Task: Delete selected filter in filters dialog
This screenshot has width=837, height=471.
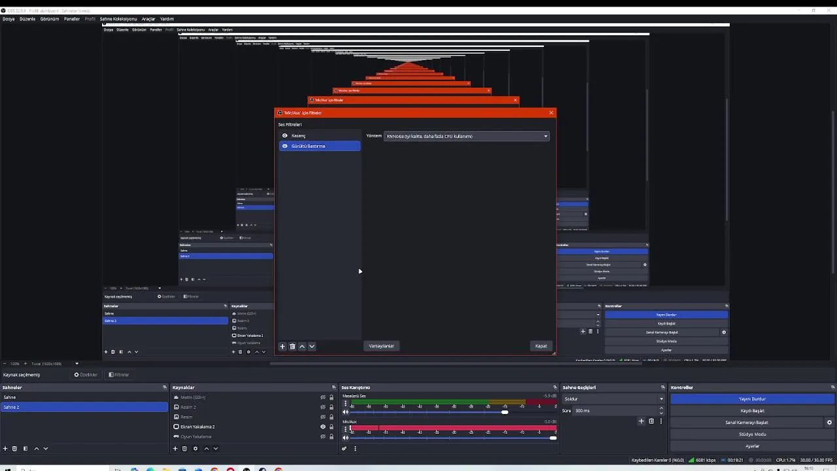Action: point(292,346)
